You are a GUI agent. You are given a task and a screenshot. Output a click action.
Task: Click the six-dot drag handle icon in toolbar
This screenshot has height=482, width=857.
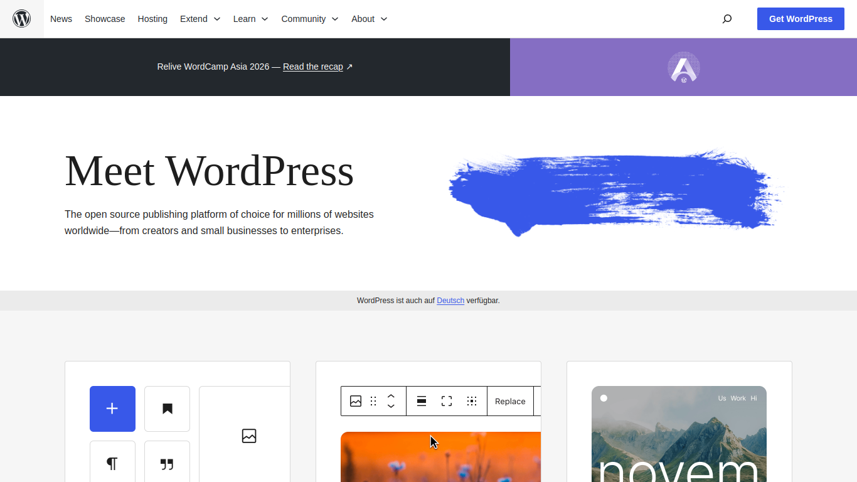373,401
